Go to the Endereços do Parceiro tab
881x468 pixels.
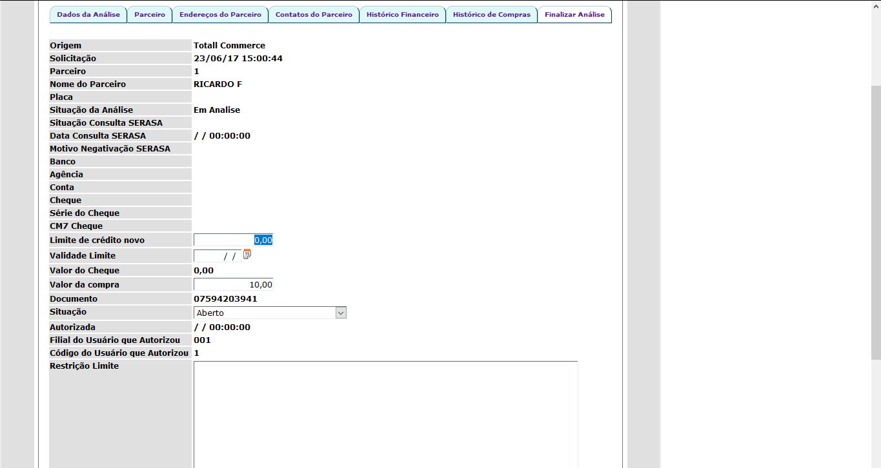[x=221, y=15]
